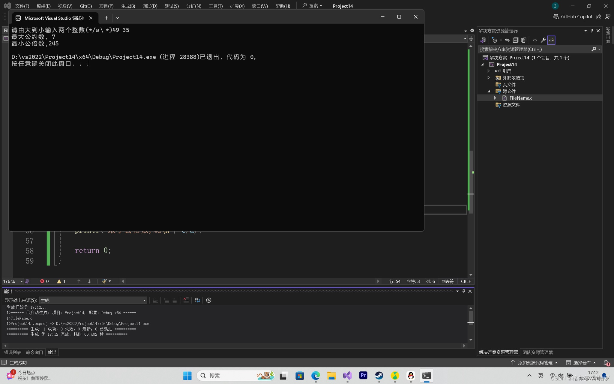The width and height of the screenshot is (614, 384).
Task: Switch to the 团队资源管理器 tab
Action: (x=538, y=352)
